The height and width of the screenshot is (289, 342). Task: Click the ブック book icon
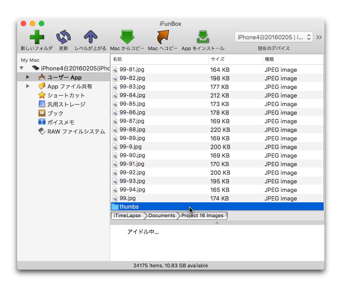(42, 113)
